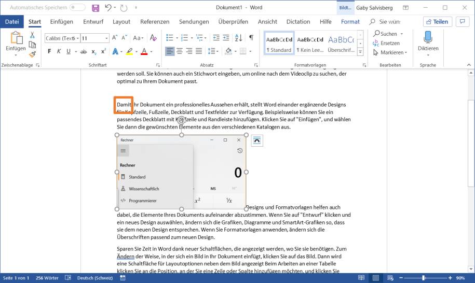Viewport: 475px width, 283px height.
Task: Open Einfügen paste options arrow
Action: pos(16,55)
